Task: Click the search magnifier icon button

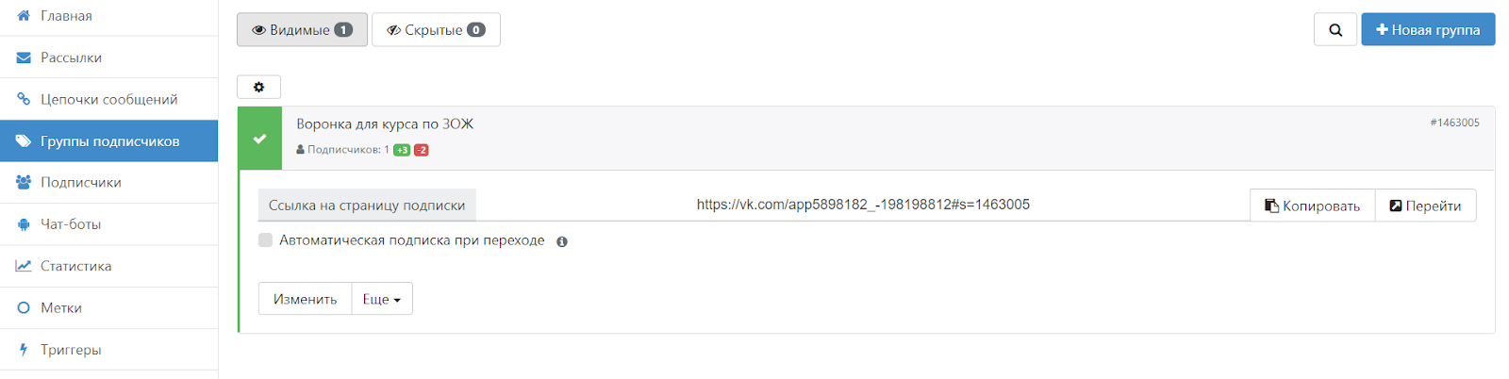Action: click(1335, 30)
